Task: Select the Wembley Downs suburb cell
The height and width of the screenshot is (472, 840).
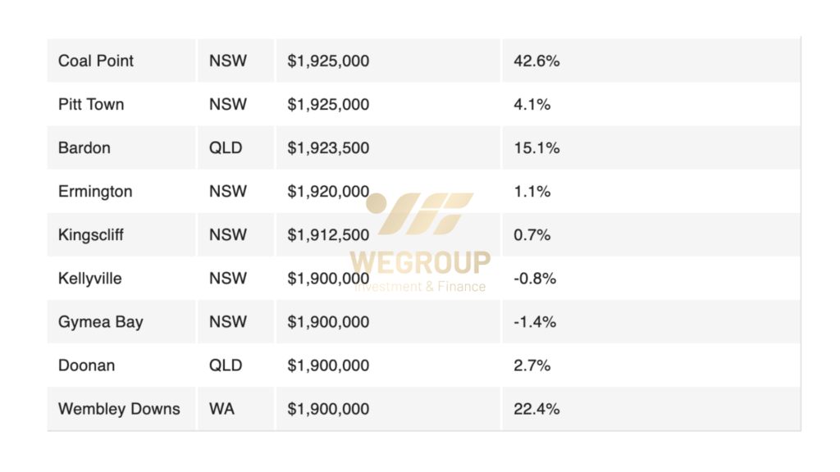Action: point(119,409)
